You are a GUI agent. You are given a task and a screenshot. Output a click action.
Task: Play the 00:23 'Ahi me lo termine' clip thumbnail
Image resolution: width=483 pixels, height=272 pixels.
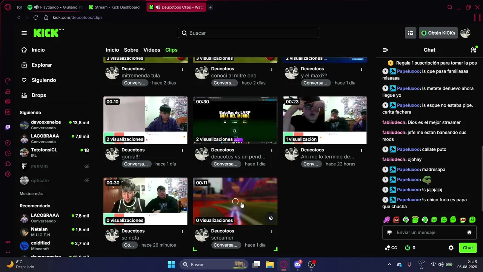point(325,120)
